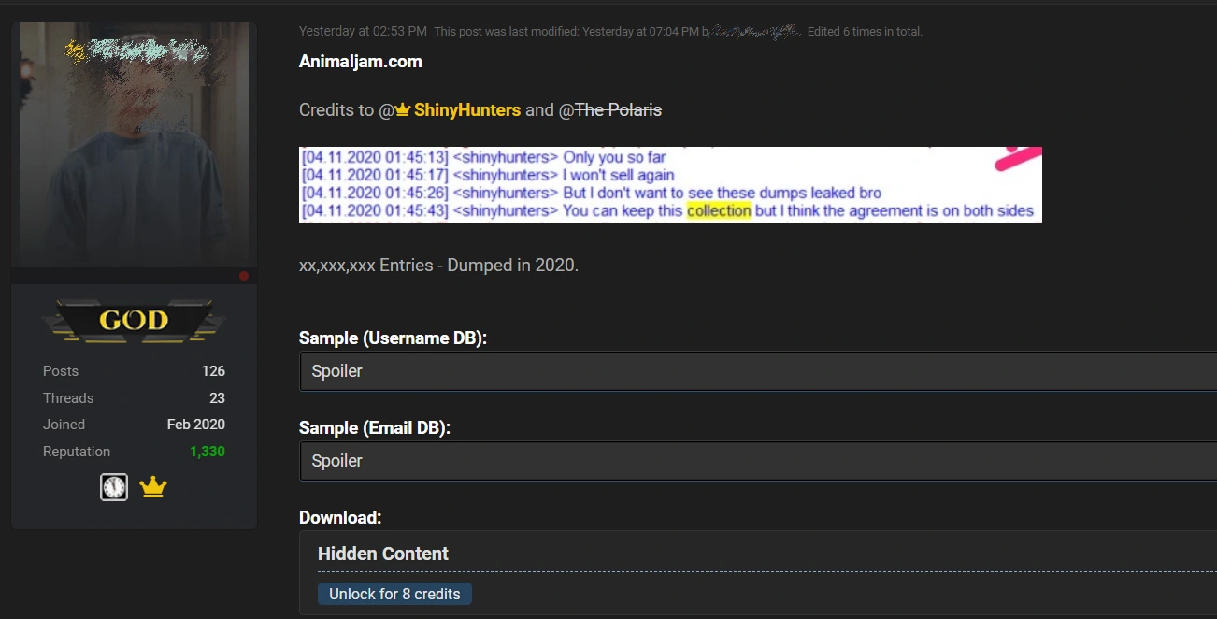Open the ShinyHunters profile mention
This screenshot has height=619, width=1217.
point(467,110)
